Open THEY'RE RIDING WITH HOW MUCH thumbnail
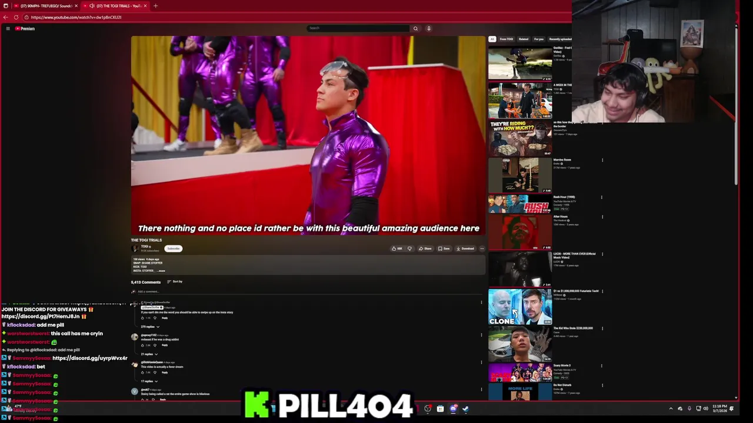The image size is (753, 423). 520,137
